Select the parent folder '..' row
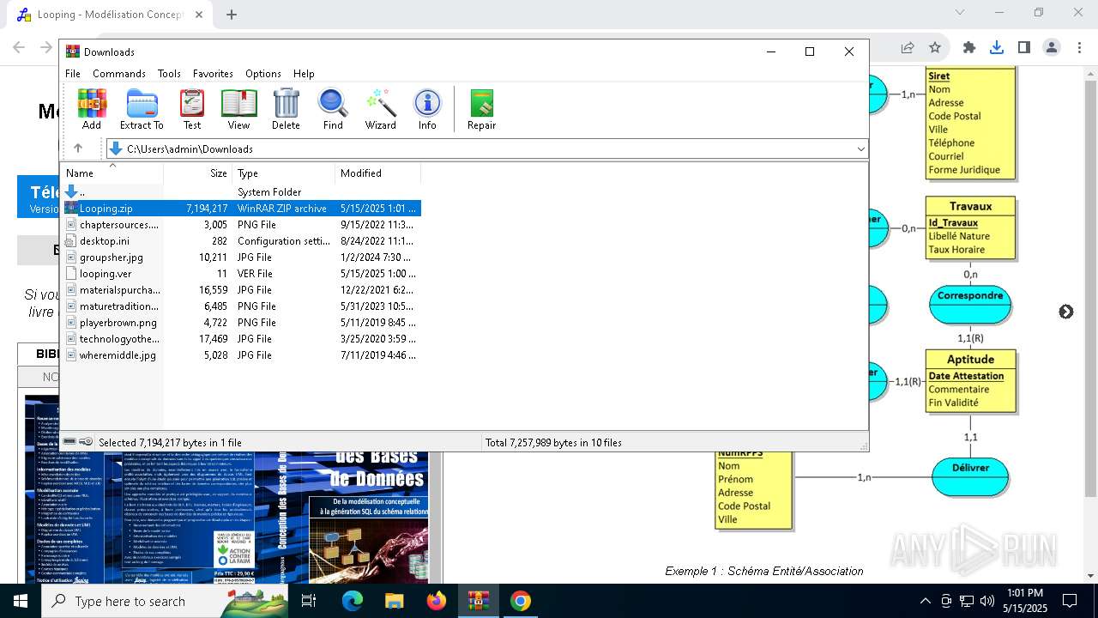Viewport: 1098px width, 618px height. [240, 192]
